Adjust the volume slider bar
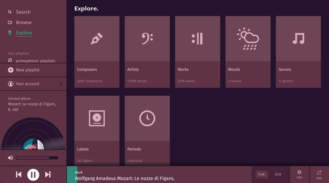Image resolution: width=329 pixels, height=183 pixels. [37, 158]
